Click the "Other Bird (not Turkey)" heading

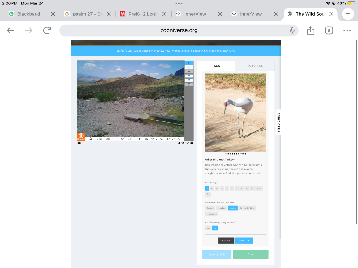point(220,159)
